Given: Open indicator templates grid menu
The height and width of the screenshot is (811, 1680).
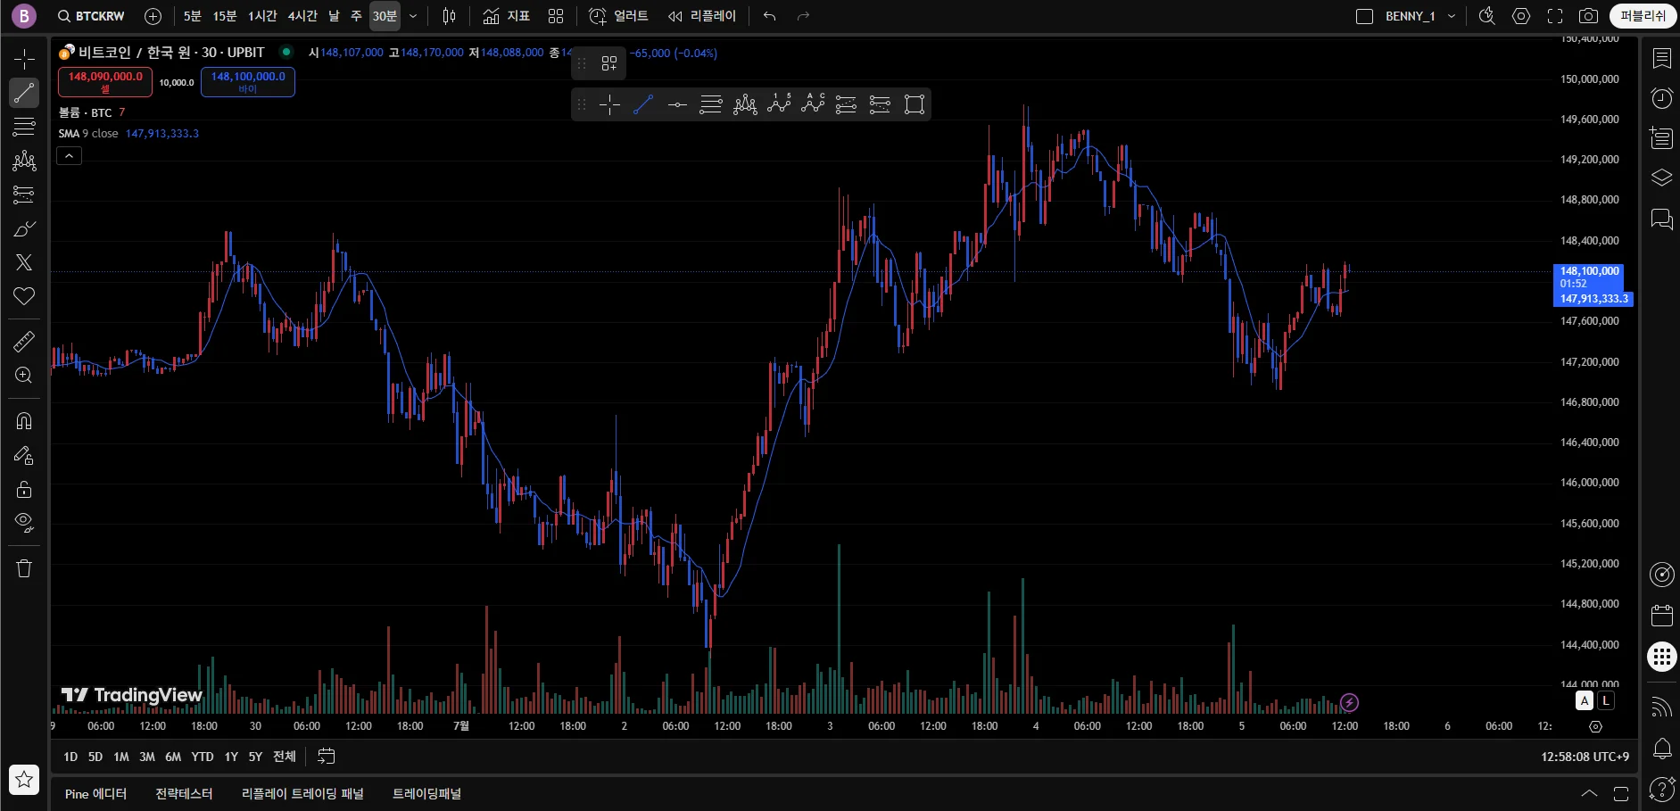Looking at the screenshot, I should (556, 16).
